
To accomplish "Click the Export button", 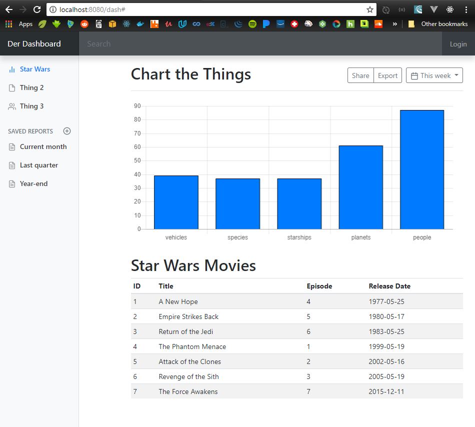I will coord(388,75).
